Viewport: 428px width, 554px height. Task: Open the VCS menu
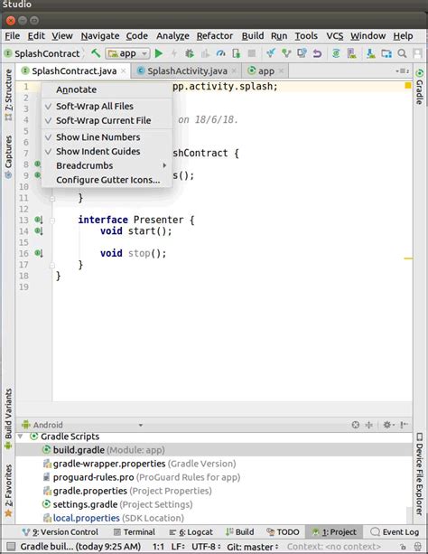[335, 36]
